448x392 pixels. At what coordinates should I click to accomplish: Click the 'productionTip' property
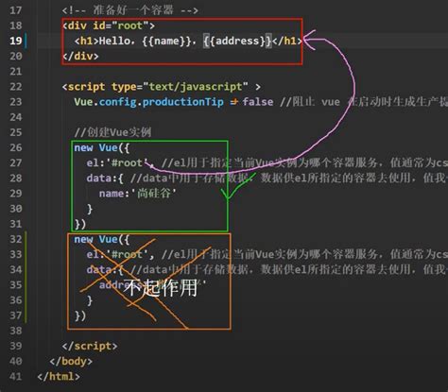click(182, 102)
